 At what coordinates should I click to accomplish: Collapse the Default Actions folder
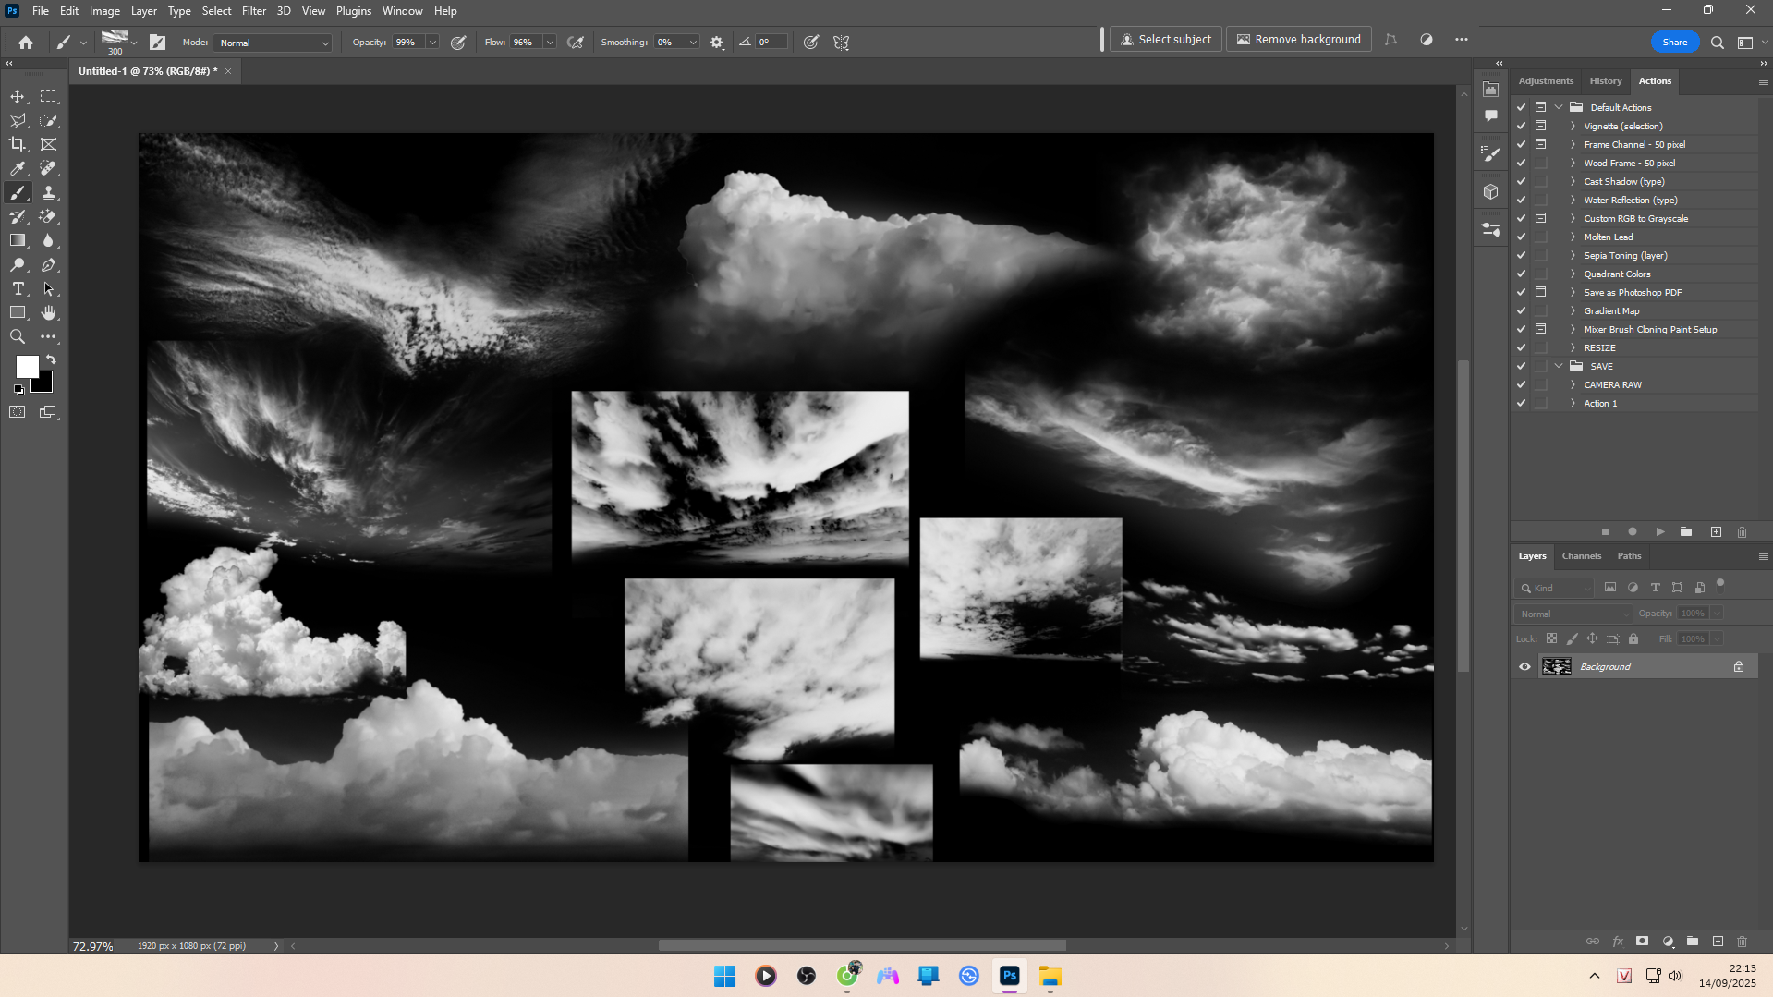(x=1559, y=107)
